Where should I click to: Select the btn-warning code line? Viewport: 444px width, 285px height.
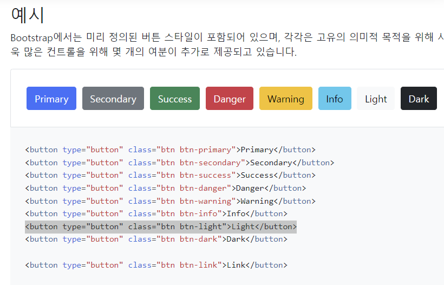click(x=170, y=201)
